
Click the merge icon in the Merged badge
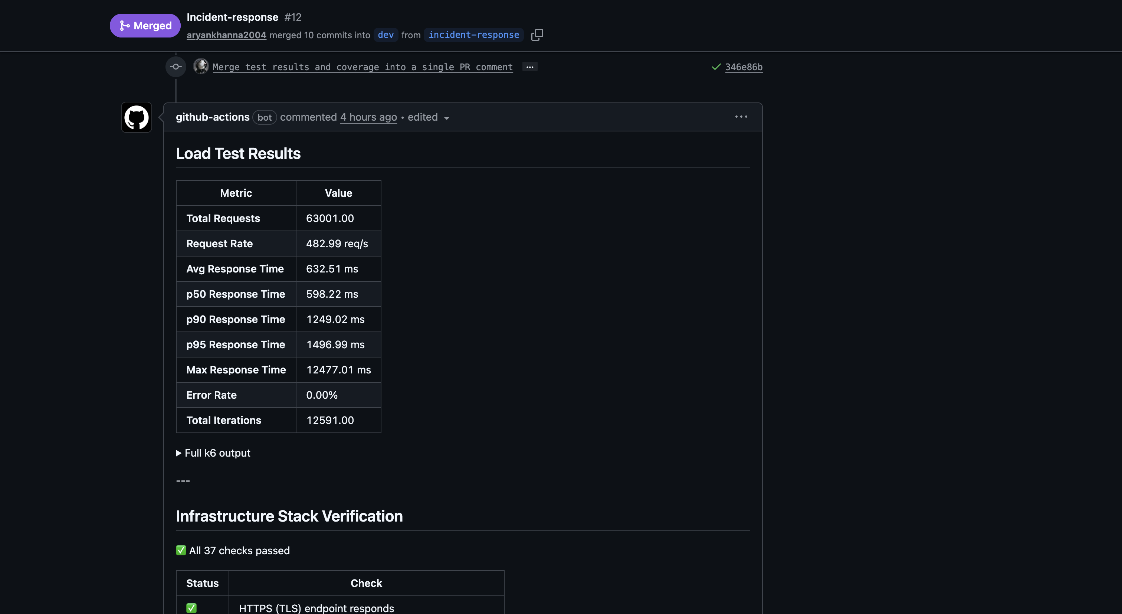coord(125,25)
